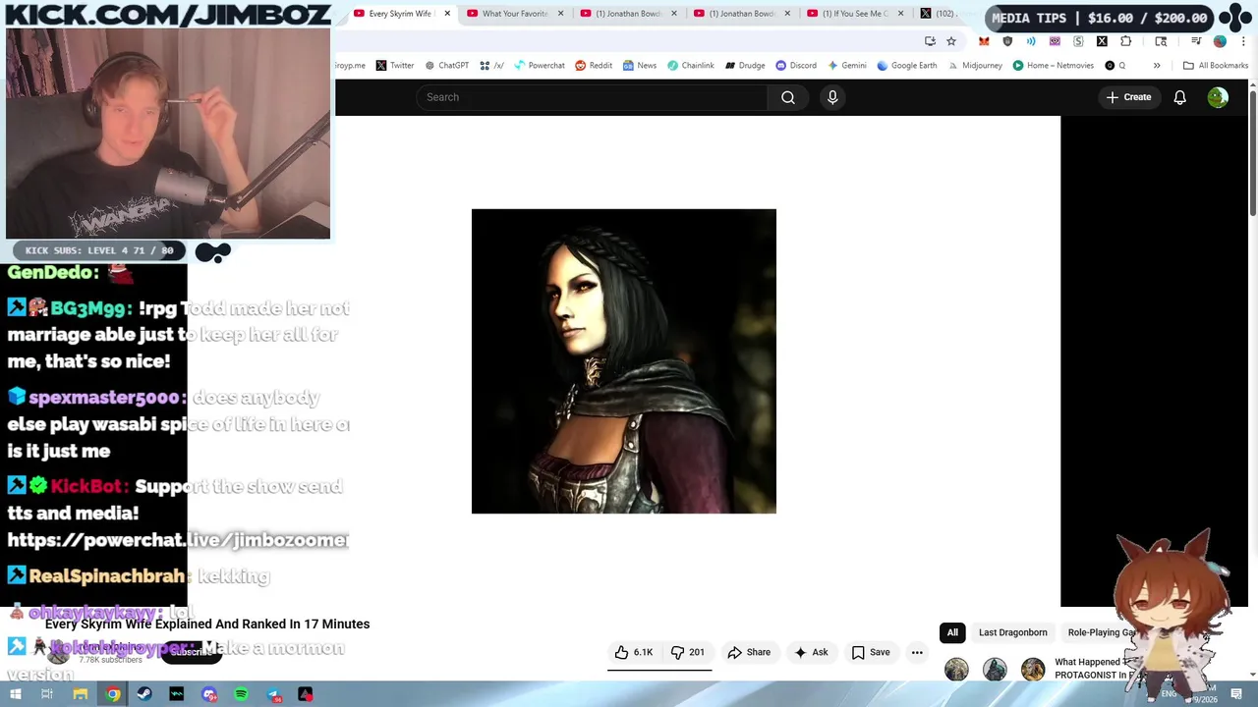Click the Windows Start button
This screenshot has height=707, width=1258.
tap(15, 694)
